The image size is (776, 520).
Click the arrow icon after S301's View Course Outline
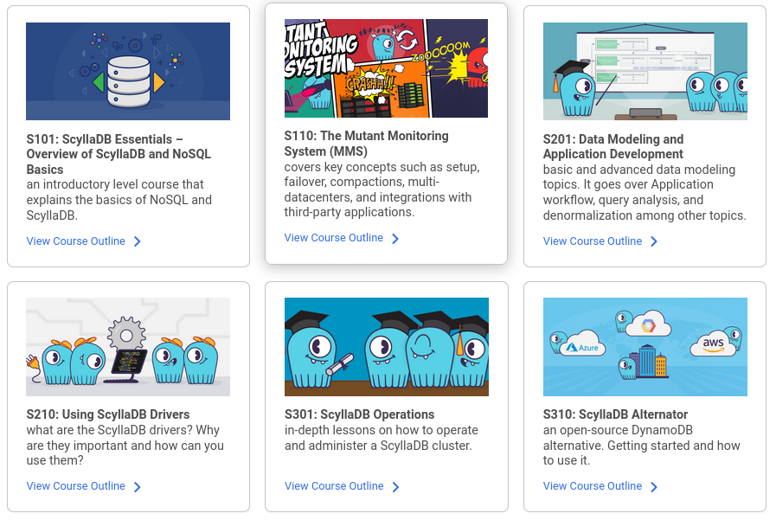coord(396,487)
